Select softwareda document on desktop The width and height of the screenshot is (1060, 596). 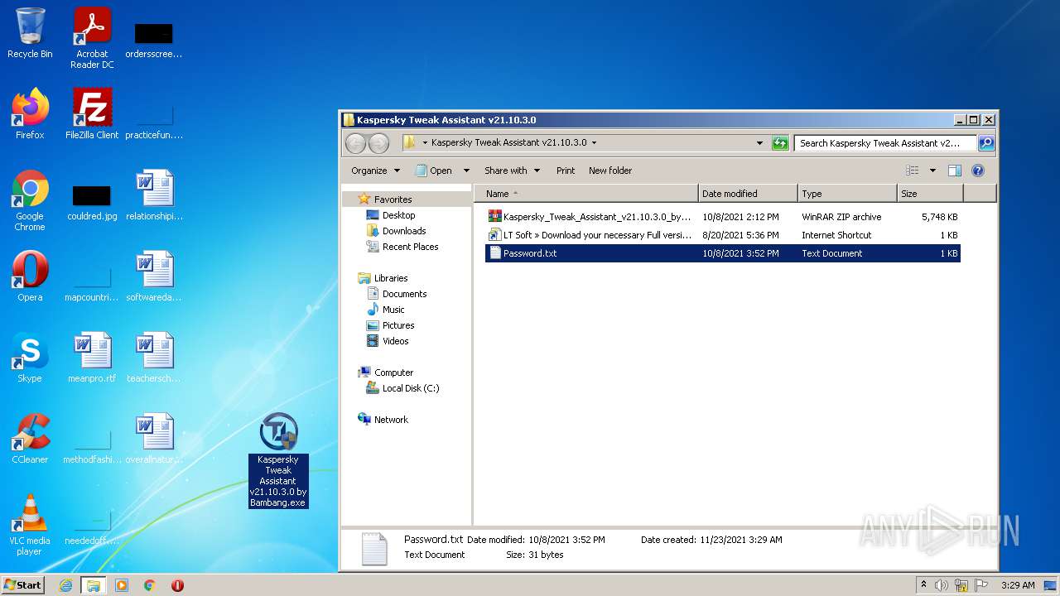[154, 276]
